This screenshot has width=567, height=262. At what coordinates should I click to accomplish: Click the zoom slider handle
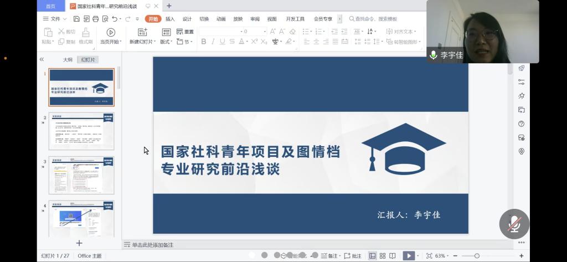[477, 256]
